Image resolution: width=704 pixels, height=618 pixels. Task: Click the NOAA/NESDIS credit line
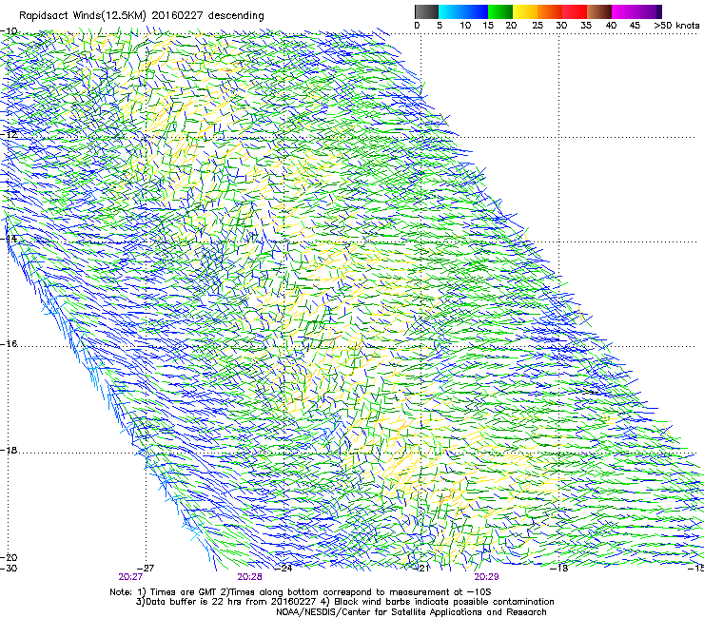click(x=411, y=612)
